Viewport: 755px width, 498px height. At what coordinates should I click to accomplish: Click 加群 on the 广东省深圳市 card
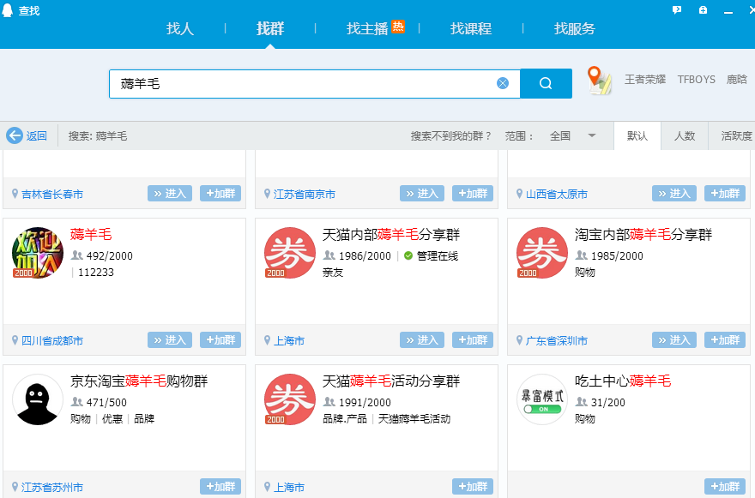(x=725, y=340)
